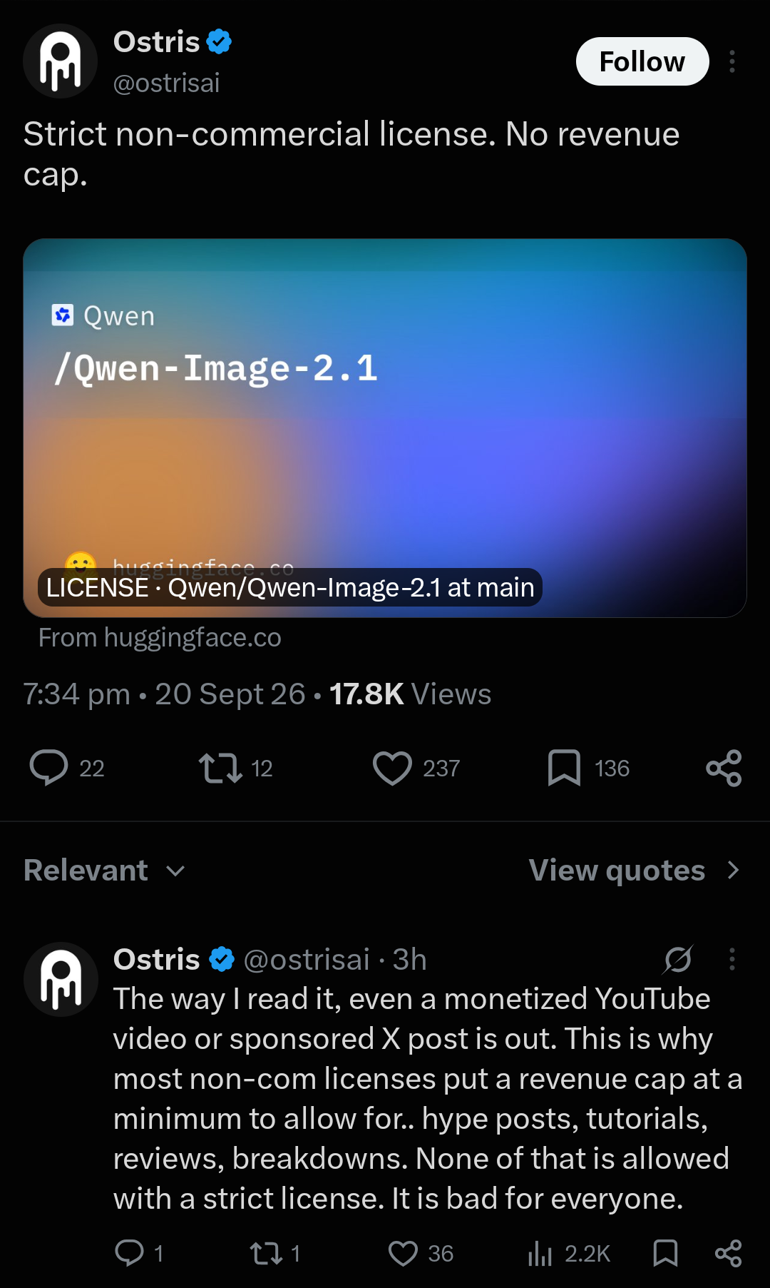
Task: Open three-dot menu on main post
Action: pos(731,61)
